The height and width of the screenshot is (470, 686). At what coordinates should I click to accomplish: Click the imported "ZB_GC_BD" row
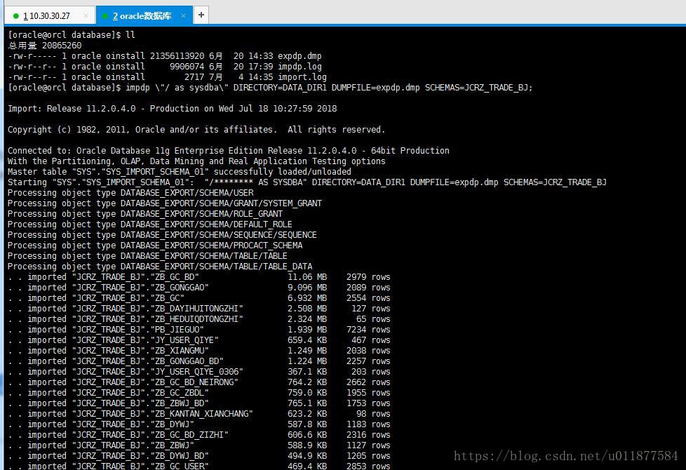199,276
